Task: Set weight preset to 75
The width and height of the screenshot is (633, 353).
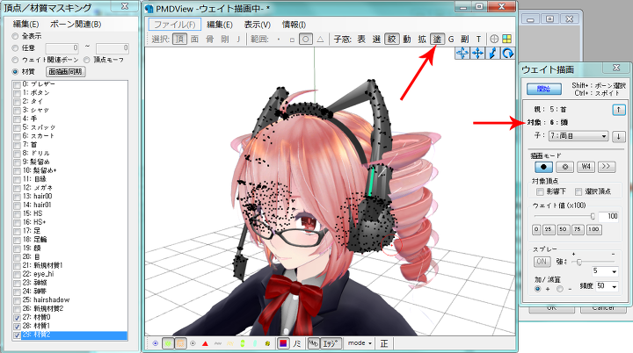Action: (578, 229)
